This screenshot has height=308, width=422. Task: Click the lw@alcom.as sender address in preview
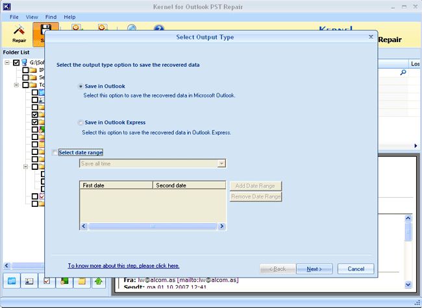[156, 280]
